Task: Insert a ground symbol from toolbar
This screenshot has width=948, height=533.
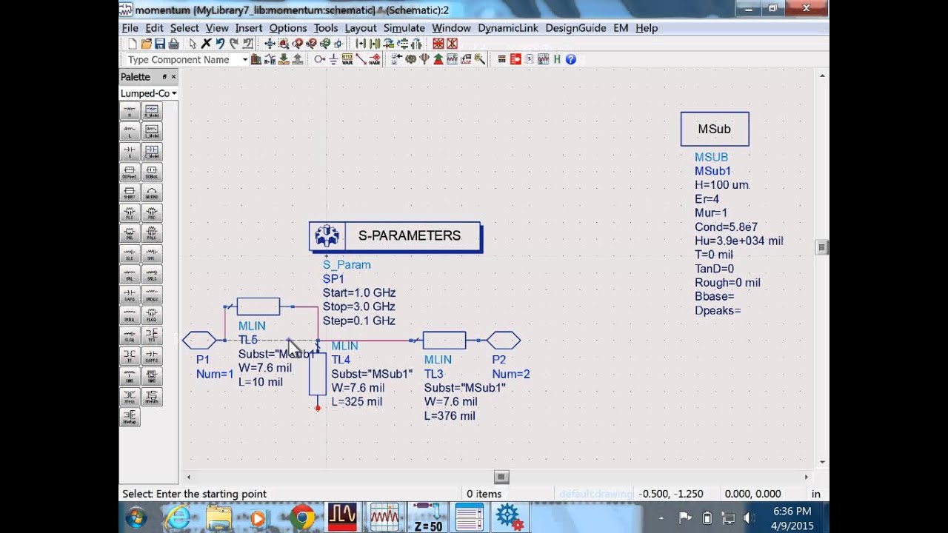Action: tap(333, 59)
